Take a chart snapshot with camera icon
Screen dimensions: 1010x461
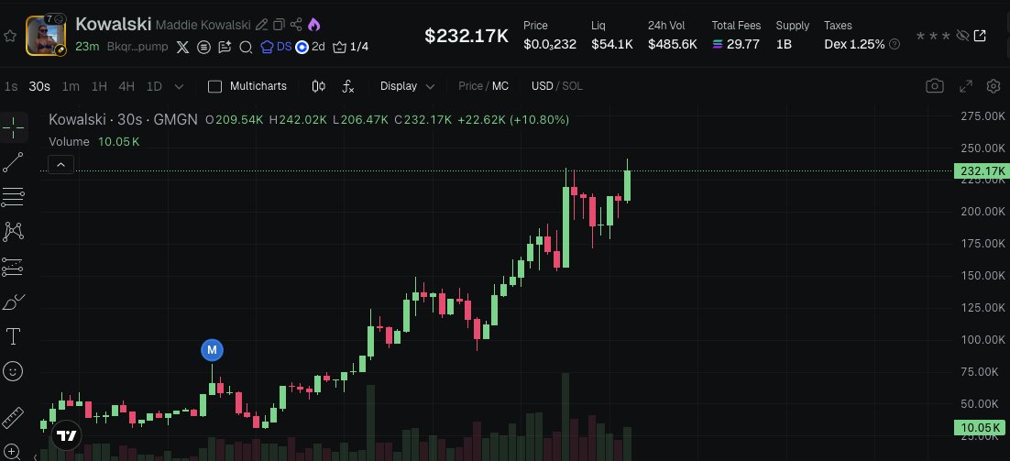pos(934,86)
